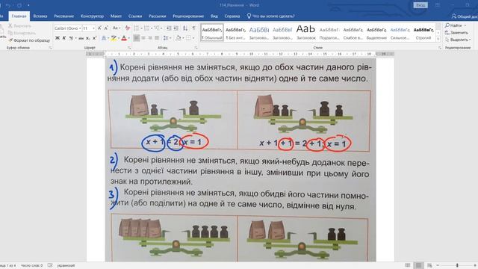Sort the selected text
This screenshot has height=269, width=478.
(x=185, y=28)
